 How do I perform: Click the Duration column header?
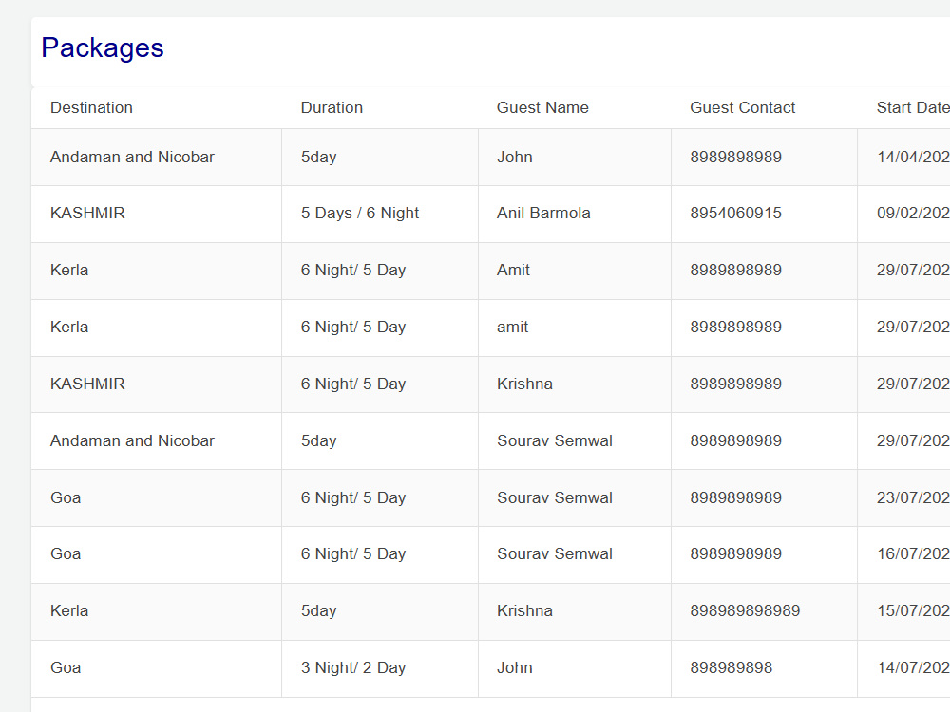(x=332, y=108)
